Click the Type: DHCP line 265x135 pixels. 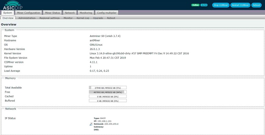100,118
